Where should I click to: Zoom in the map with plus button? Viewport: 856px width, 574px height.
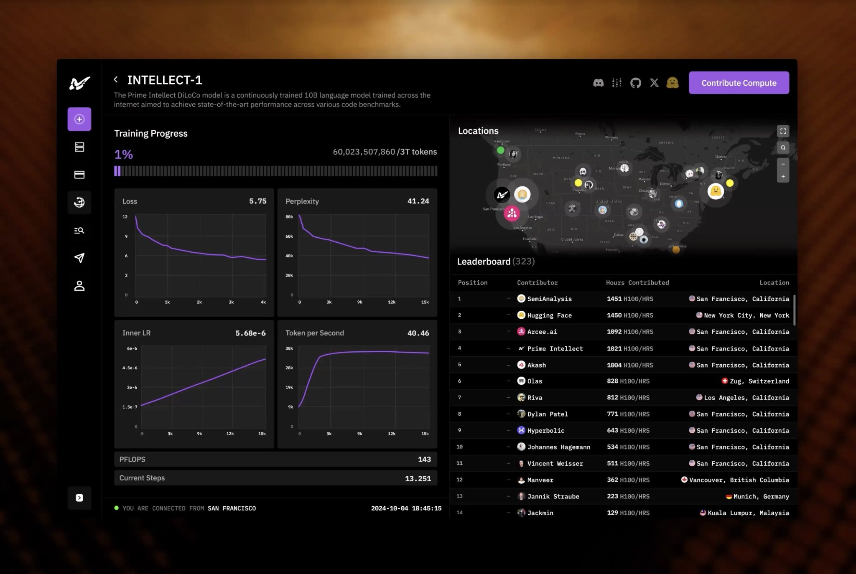point(783,176)
